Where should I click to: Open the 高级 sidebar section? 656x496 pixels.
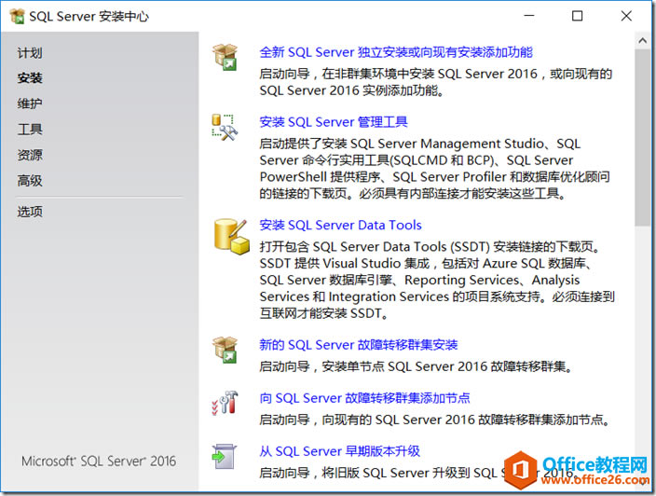click(30, 181)
